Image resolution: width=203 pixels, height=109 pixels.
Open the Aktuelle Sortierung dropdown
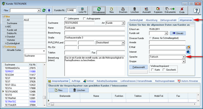44,51
